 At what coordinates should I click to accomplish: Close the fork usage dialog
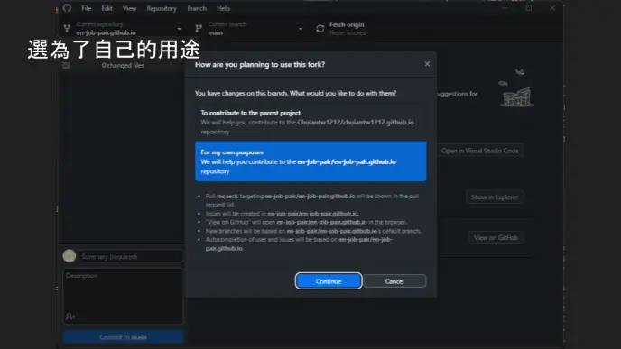coord(427,64)
